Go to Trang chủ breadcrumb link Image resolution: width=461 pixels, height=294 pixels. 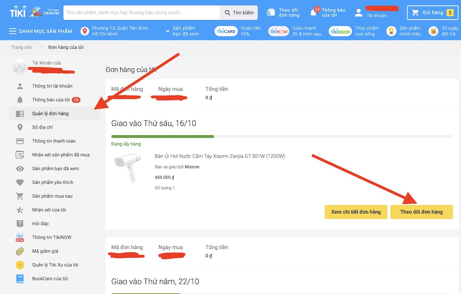pyautogui.click(x=22, y=47)
